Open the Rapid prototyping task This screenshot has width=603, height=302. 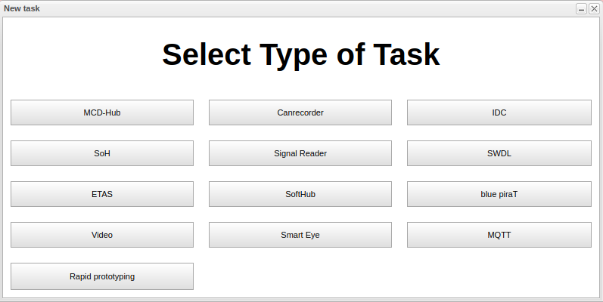tap(102, 276)
